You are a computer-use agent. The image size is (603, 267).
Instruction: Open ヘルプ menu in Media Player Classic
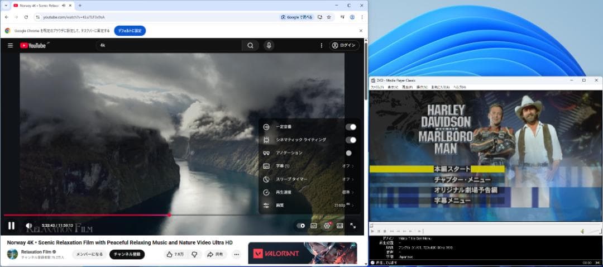coord(460,87)
